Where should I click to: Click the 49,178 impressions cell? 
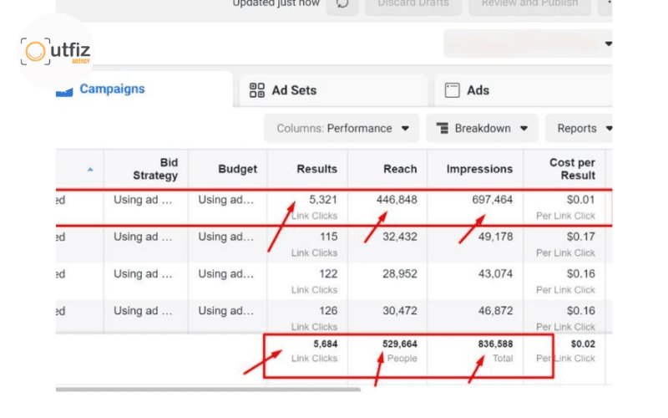[x=495, y=237]
